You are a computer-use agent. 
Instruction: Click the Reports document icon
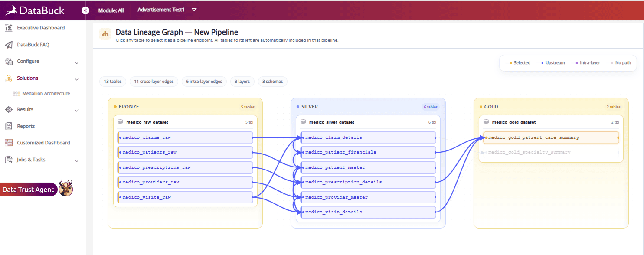(x=9, y=126)
